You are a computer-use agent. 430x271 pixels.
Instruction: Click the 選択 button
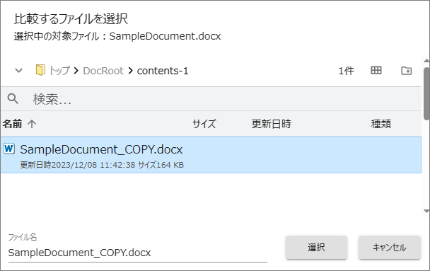tap(316, 248)
